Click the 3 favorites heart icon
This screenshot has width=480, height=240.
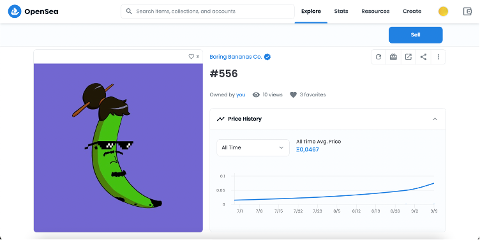(x=293, y=95)
